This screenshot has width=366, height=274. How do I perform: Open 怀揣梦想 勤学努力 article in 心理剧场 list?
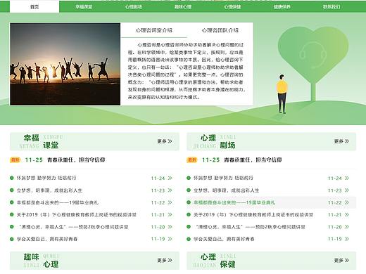click(x=223, y=178)
